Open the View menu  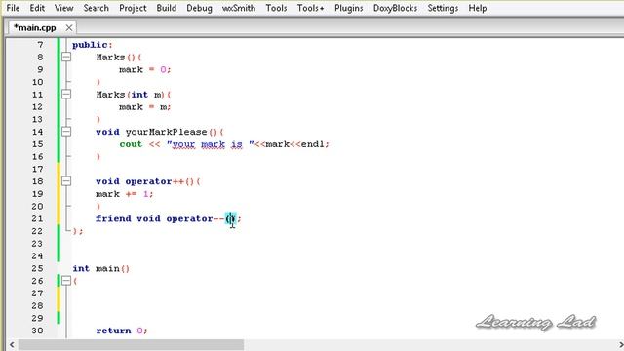tap(63, 8)
